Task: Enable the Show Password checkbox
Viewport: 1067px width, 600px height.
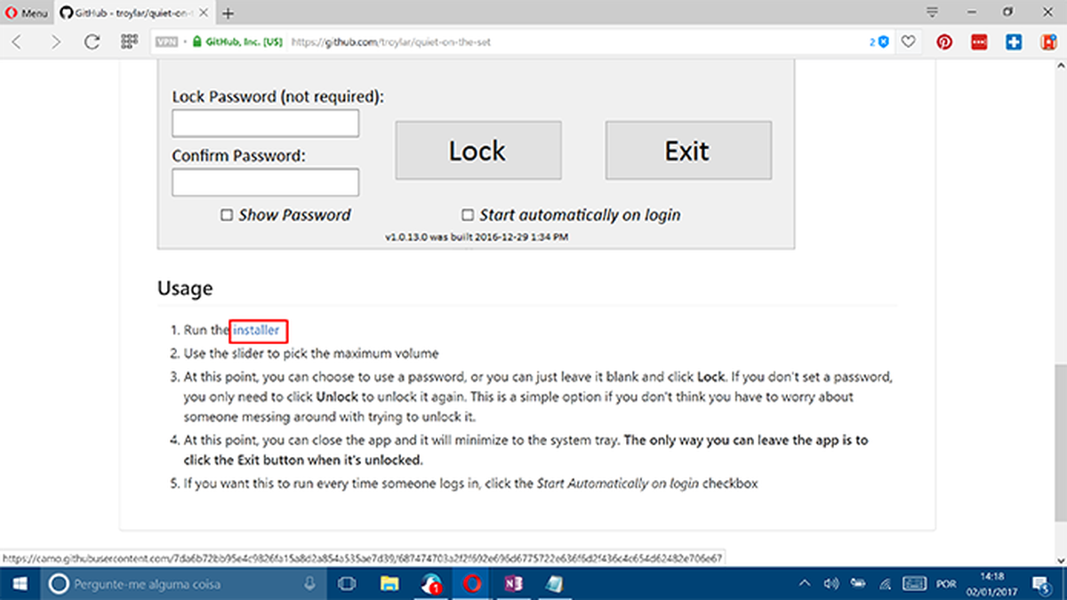Action: (227, 215)
